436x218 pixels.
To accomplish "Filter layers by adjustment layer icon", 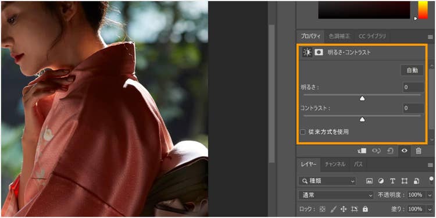I will click(x=381, y=181).
